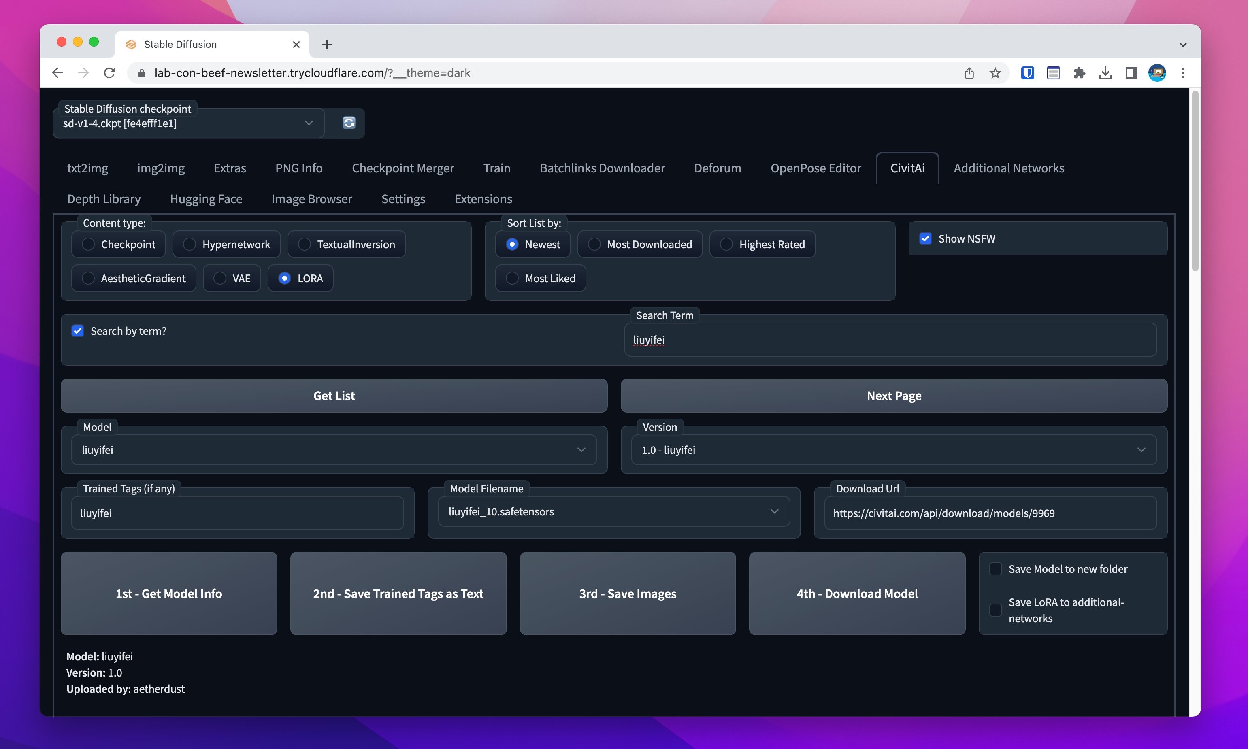Click the page vertical scrollbar
The height and width of the screenshot is (749, 1248).
click(x=1194, y=182)
